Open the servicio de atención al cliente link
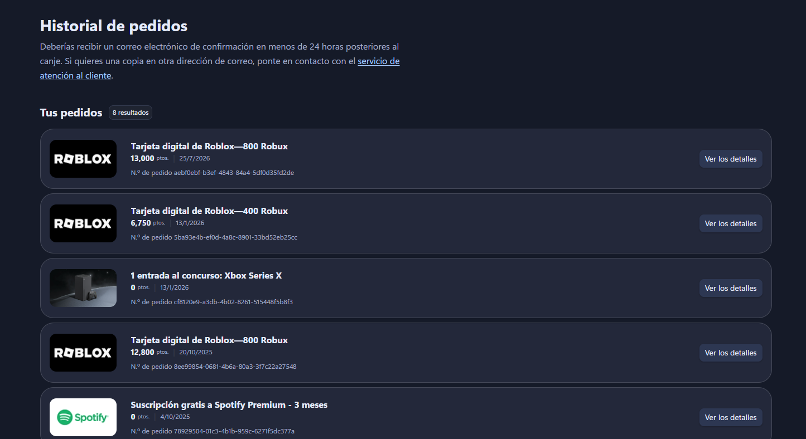The image size is (806, 439). 220,69
